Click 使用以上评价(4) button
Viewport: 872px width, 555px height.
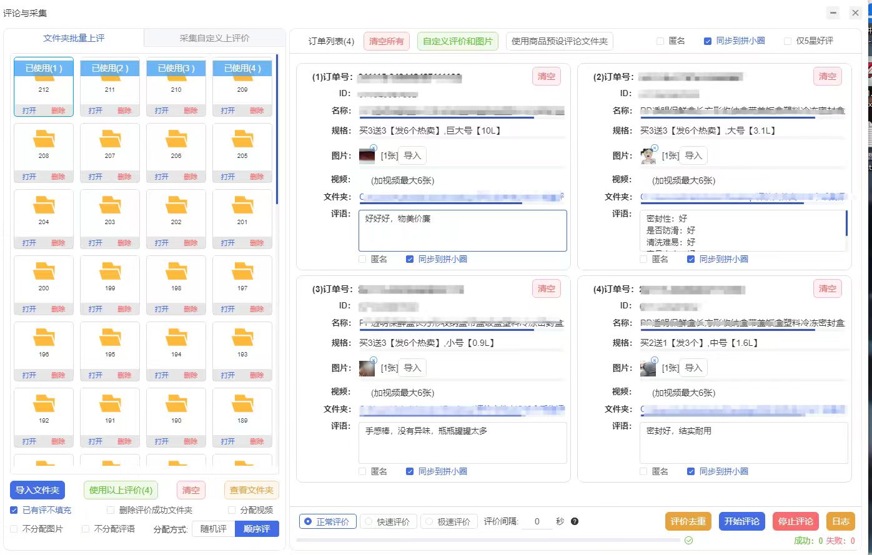click(x=121, y=490)
